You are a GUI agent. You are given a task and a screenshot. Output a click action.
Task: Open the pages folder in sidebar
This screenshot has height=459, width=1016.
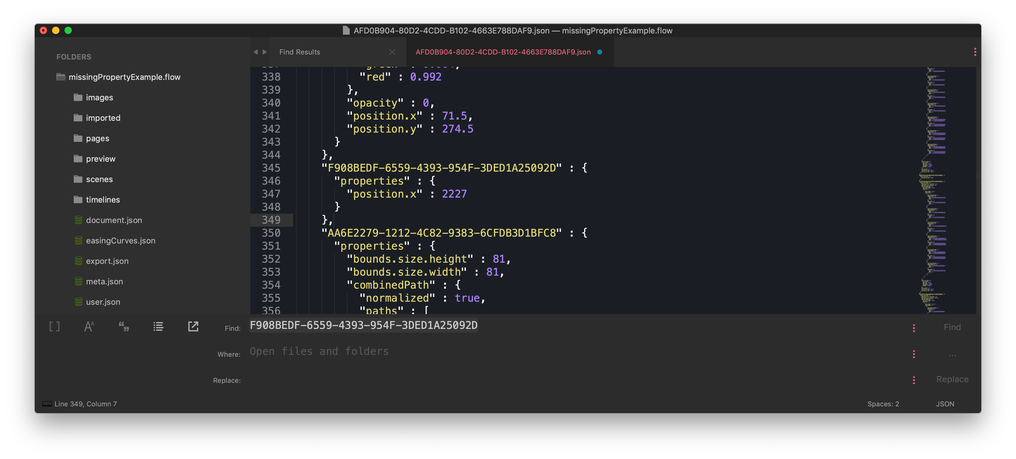click(97, 138)
